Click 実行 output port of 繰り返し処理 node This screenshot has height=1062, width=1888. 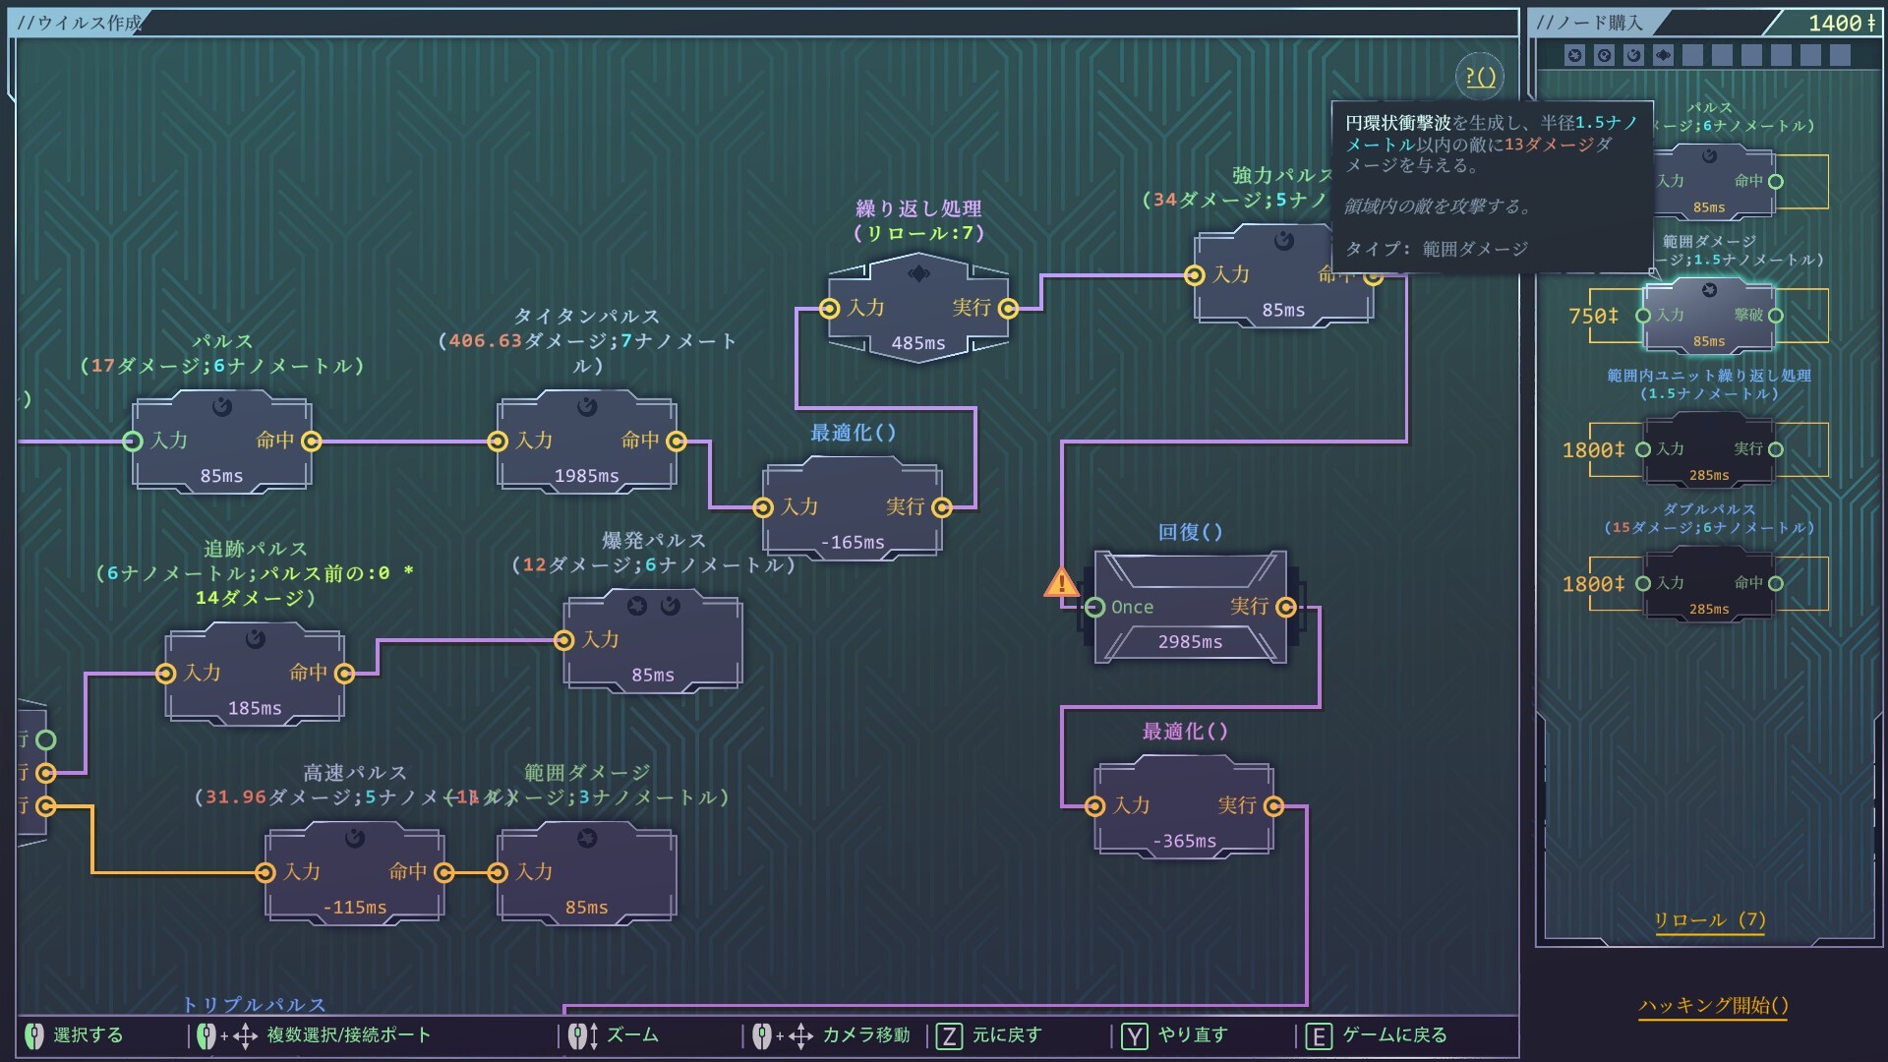point(1008,309)
